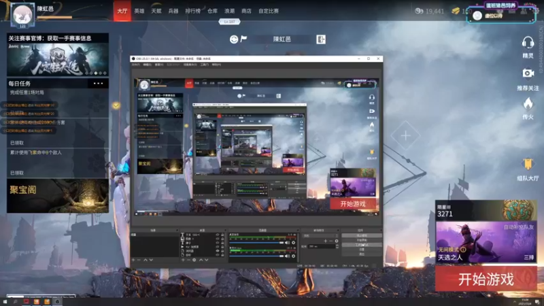Click the 无间模式 info icon

463,250
